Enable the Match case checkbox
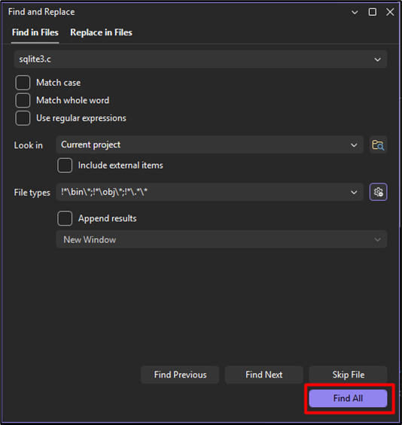402x425 pixels. (x=23, y=83)
